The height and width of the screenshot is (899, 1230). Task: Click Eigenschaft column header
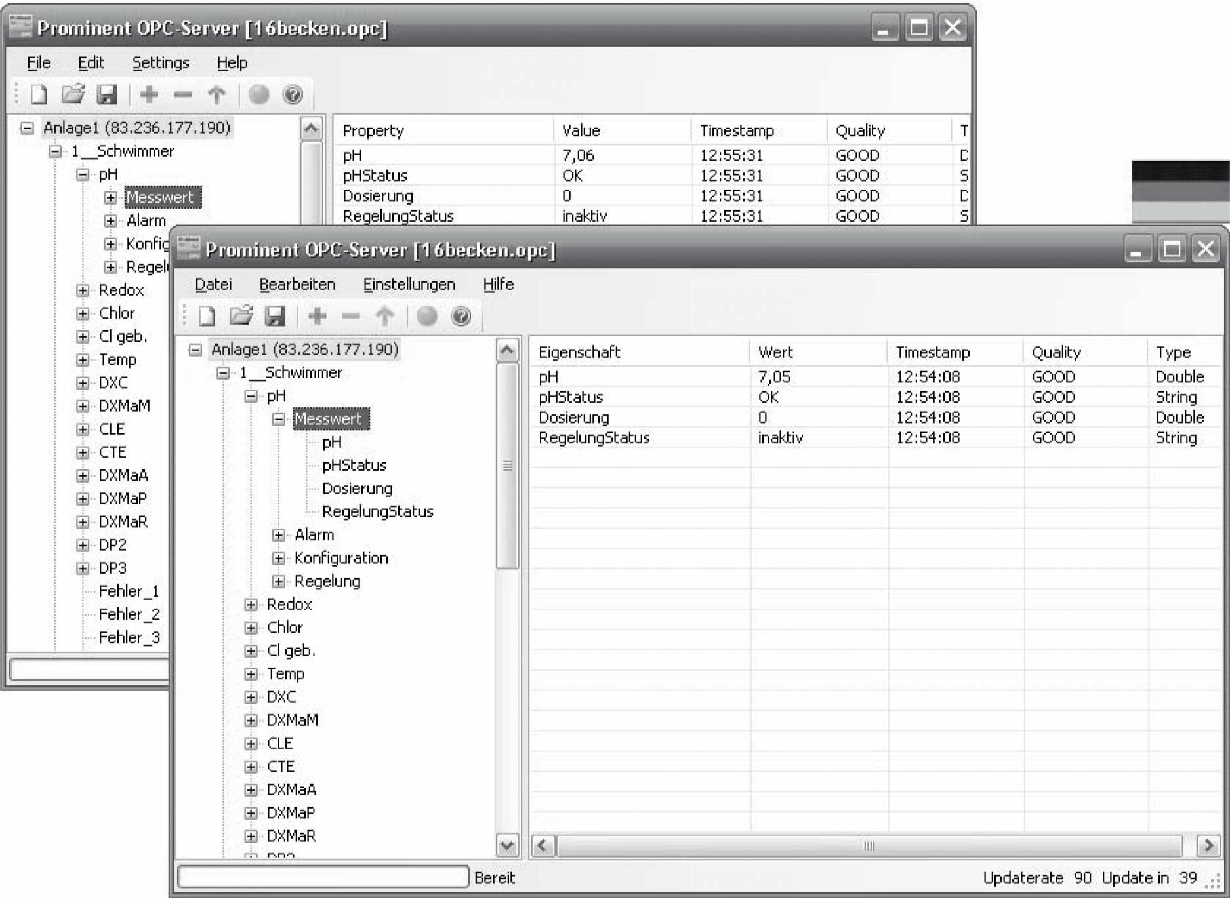click(x=640, y=352)
